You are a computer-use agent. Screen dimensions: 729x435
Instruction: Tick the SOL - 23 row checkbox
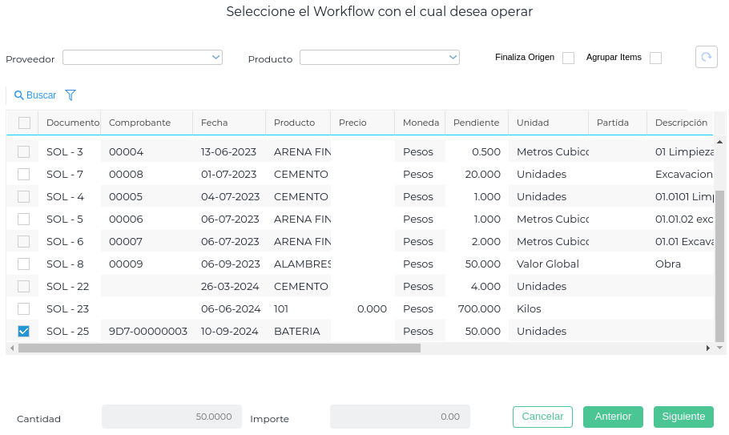(24, 308)
